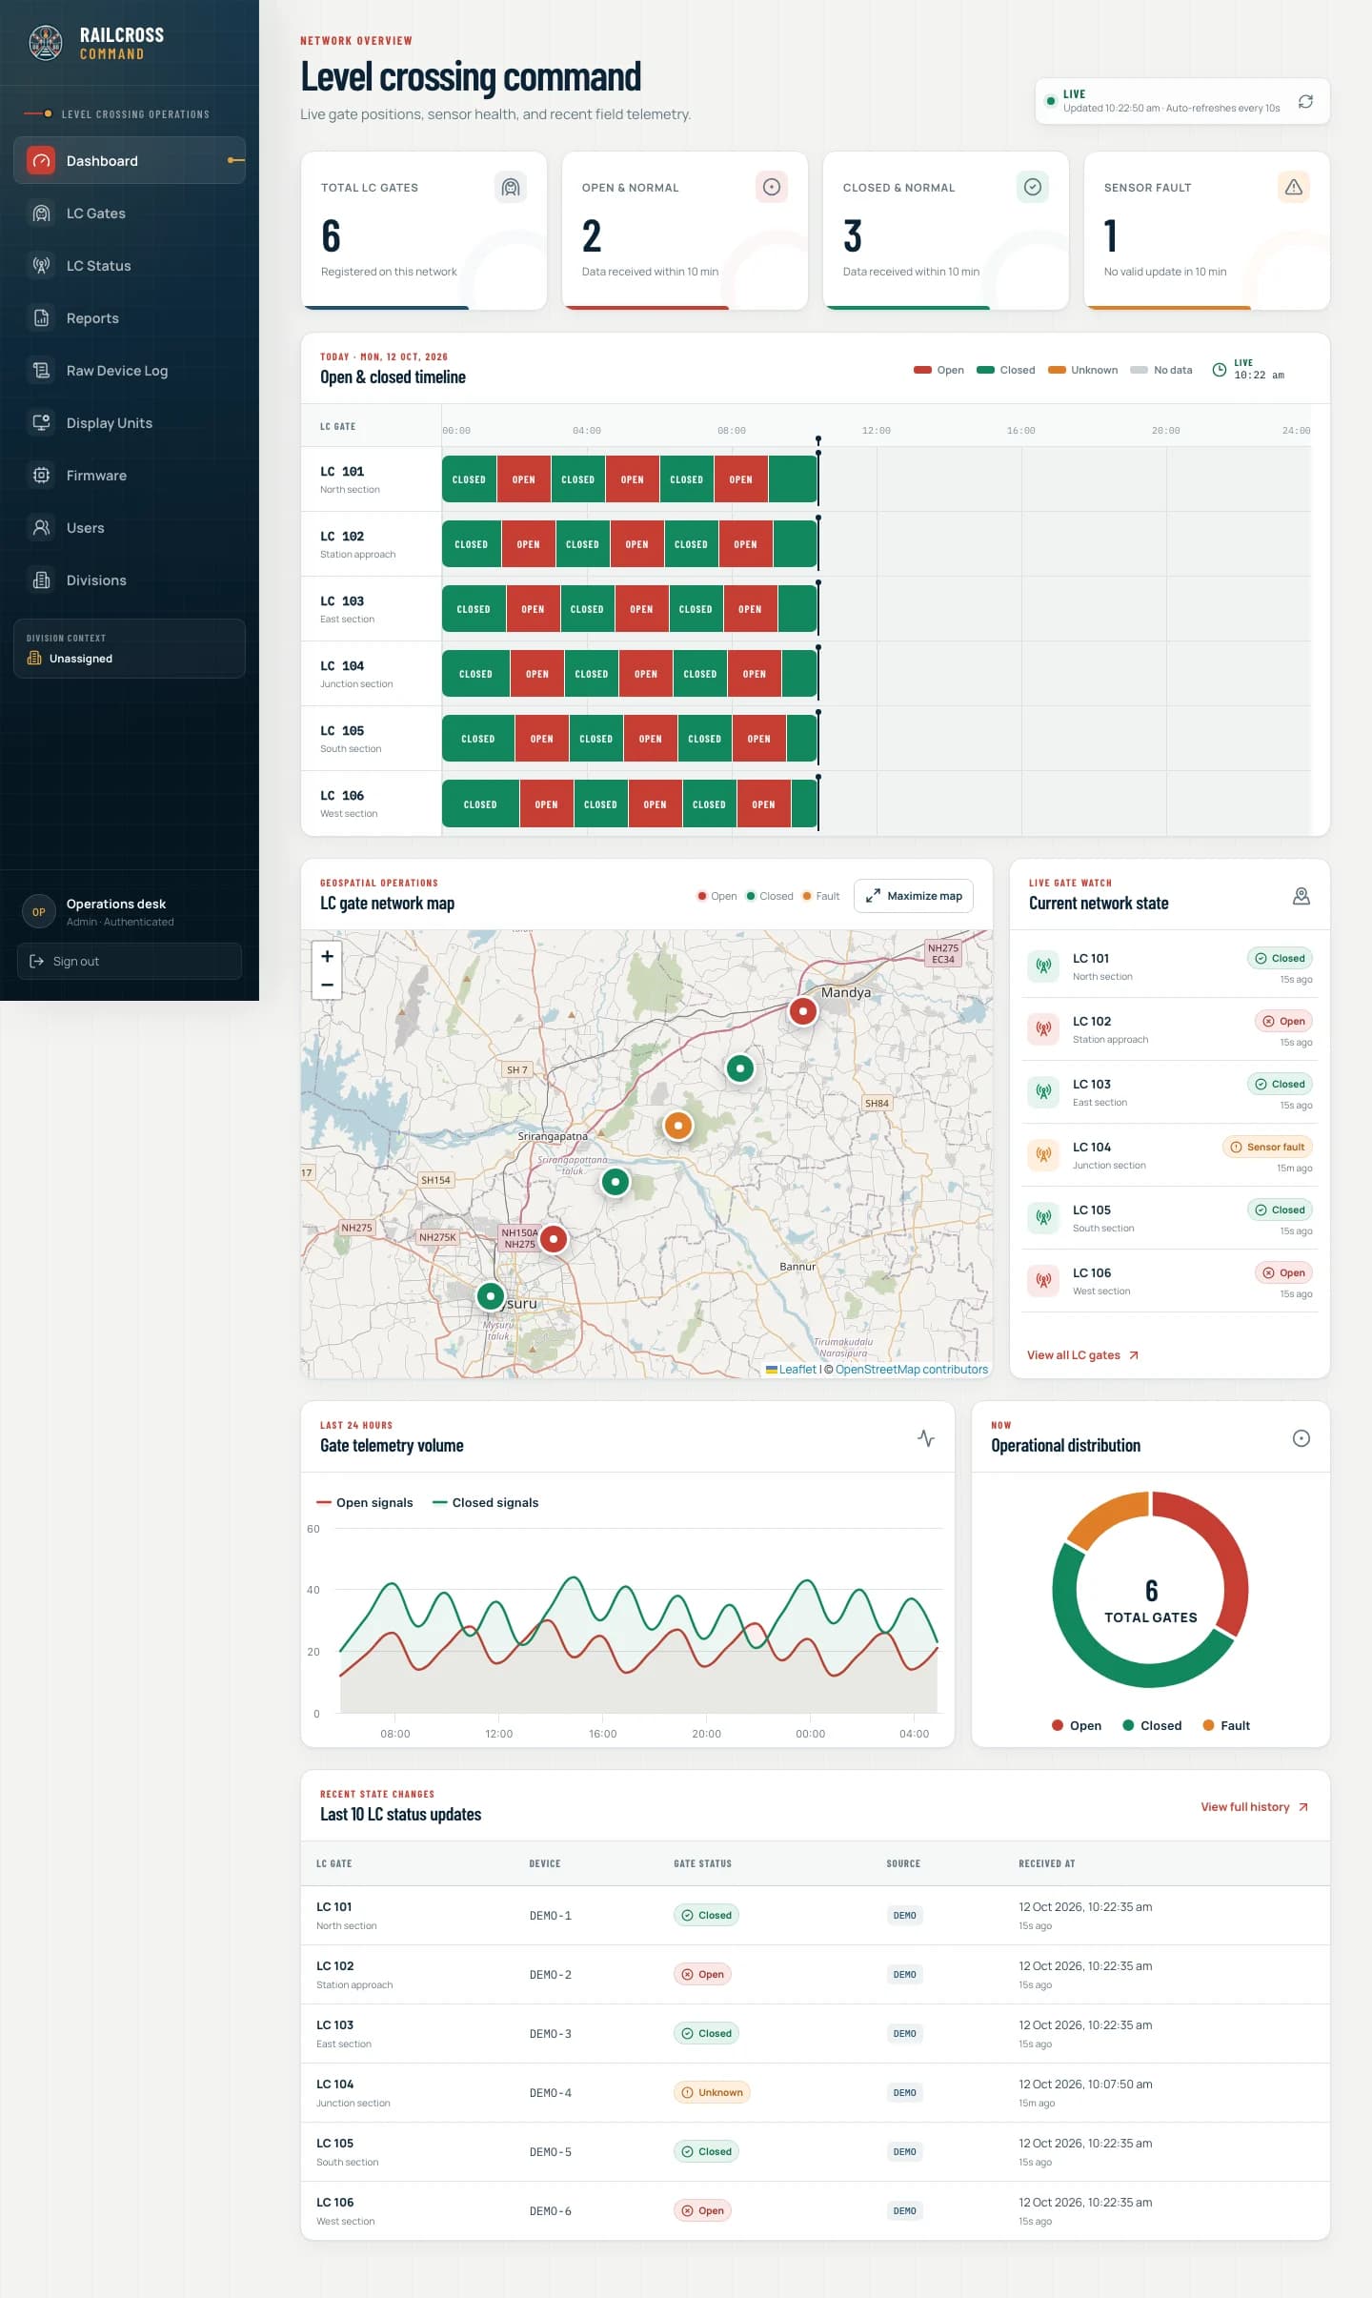
Task: Click the green marker at Mysuru
Action: pos(491,1296)
